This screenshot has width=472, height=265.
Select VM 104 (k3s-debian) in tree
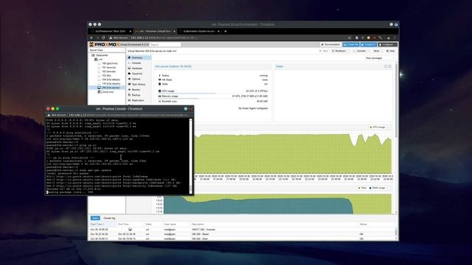point(111,79)
